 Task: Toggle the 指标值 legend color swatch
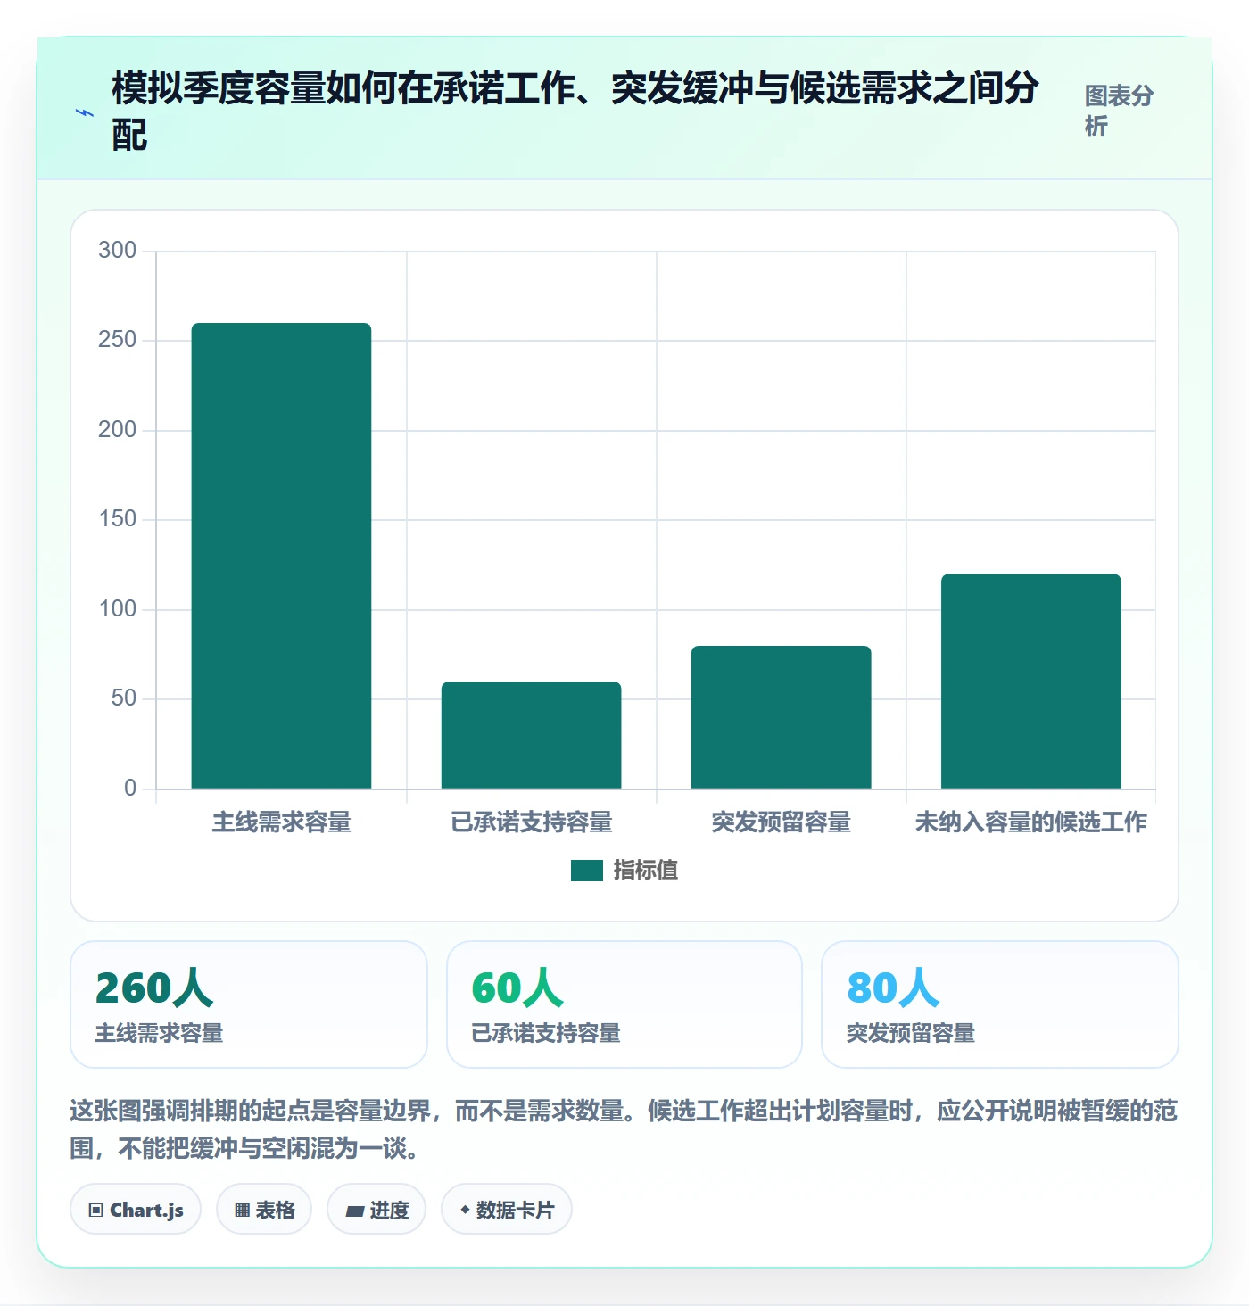587,870
